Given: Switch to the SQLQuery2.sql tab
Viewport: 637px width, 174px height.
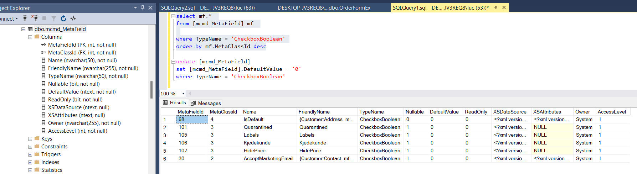Looking at the screenshot, I should 207,7.
